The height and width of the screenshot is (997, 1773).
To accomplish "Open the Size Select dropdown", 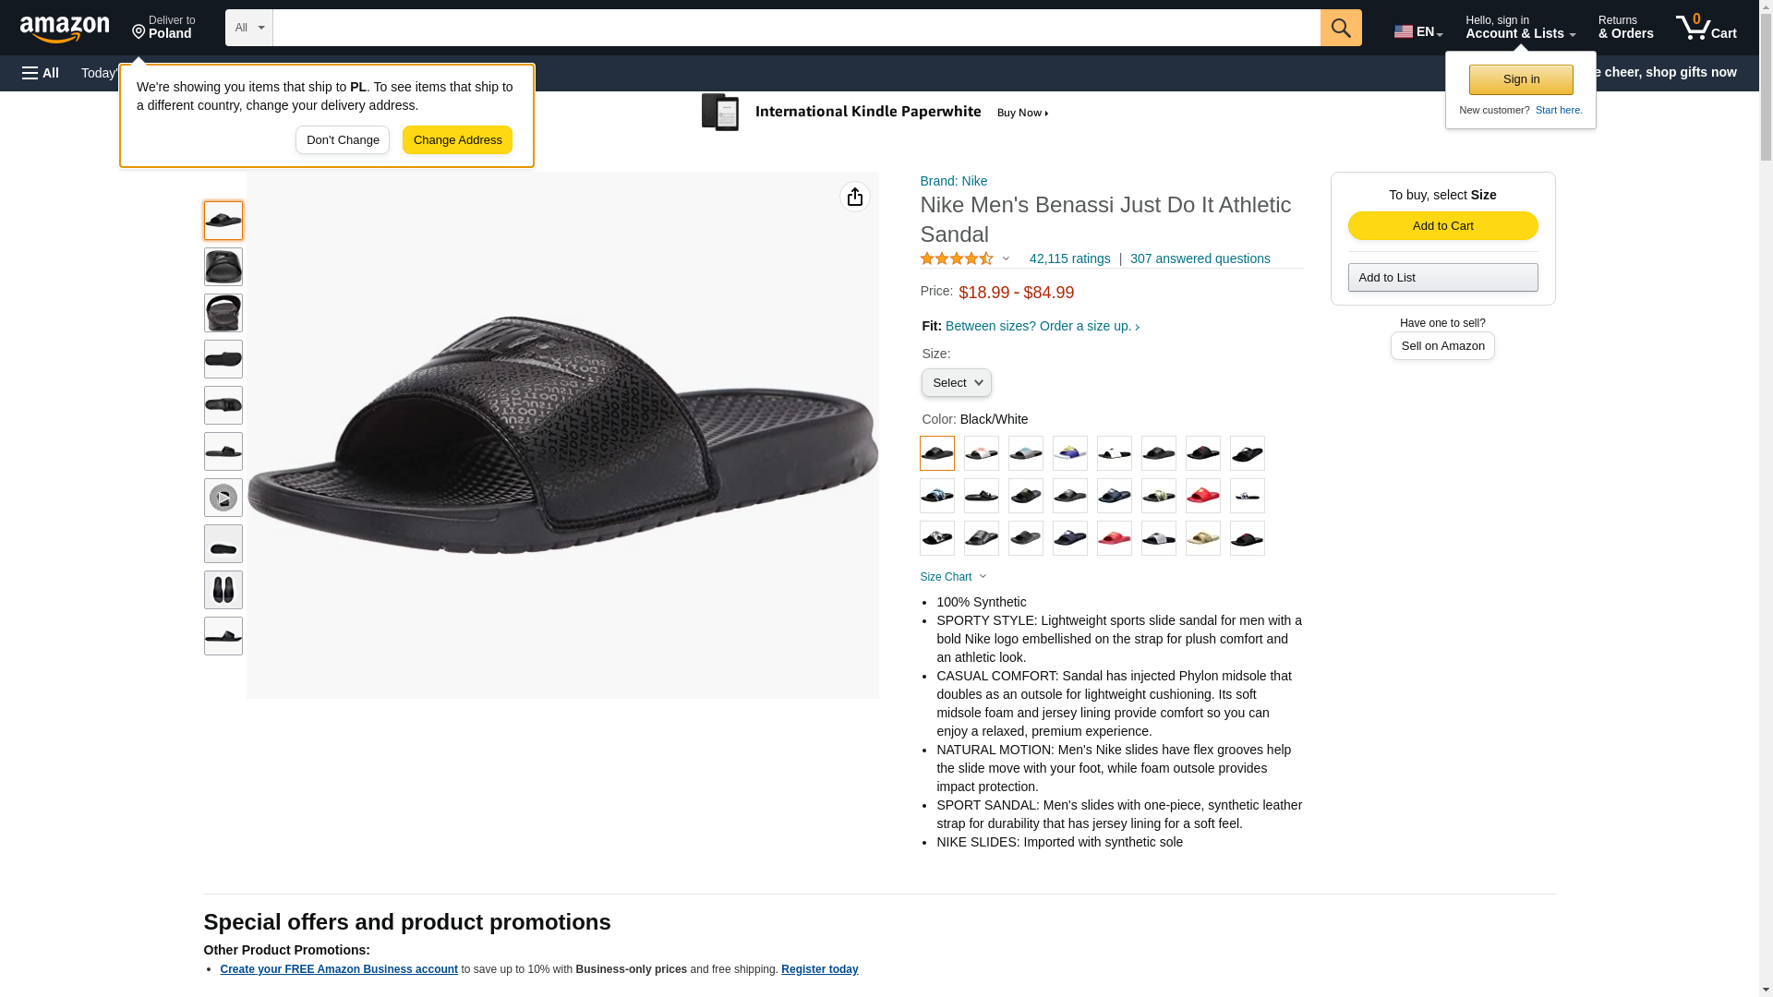I will [x=956, y=383].
